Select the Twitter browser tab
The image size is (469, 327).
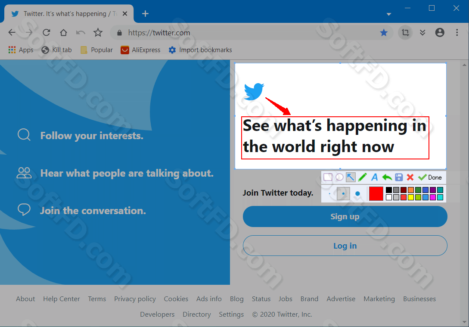(69, 13)
